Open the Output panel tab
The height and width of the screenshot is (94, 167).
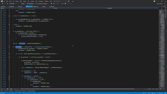tap(2, 91)
